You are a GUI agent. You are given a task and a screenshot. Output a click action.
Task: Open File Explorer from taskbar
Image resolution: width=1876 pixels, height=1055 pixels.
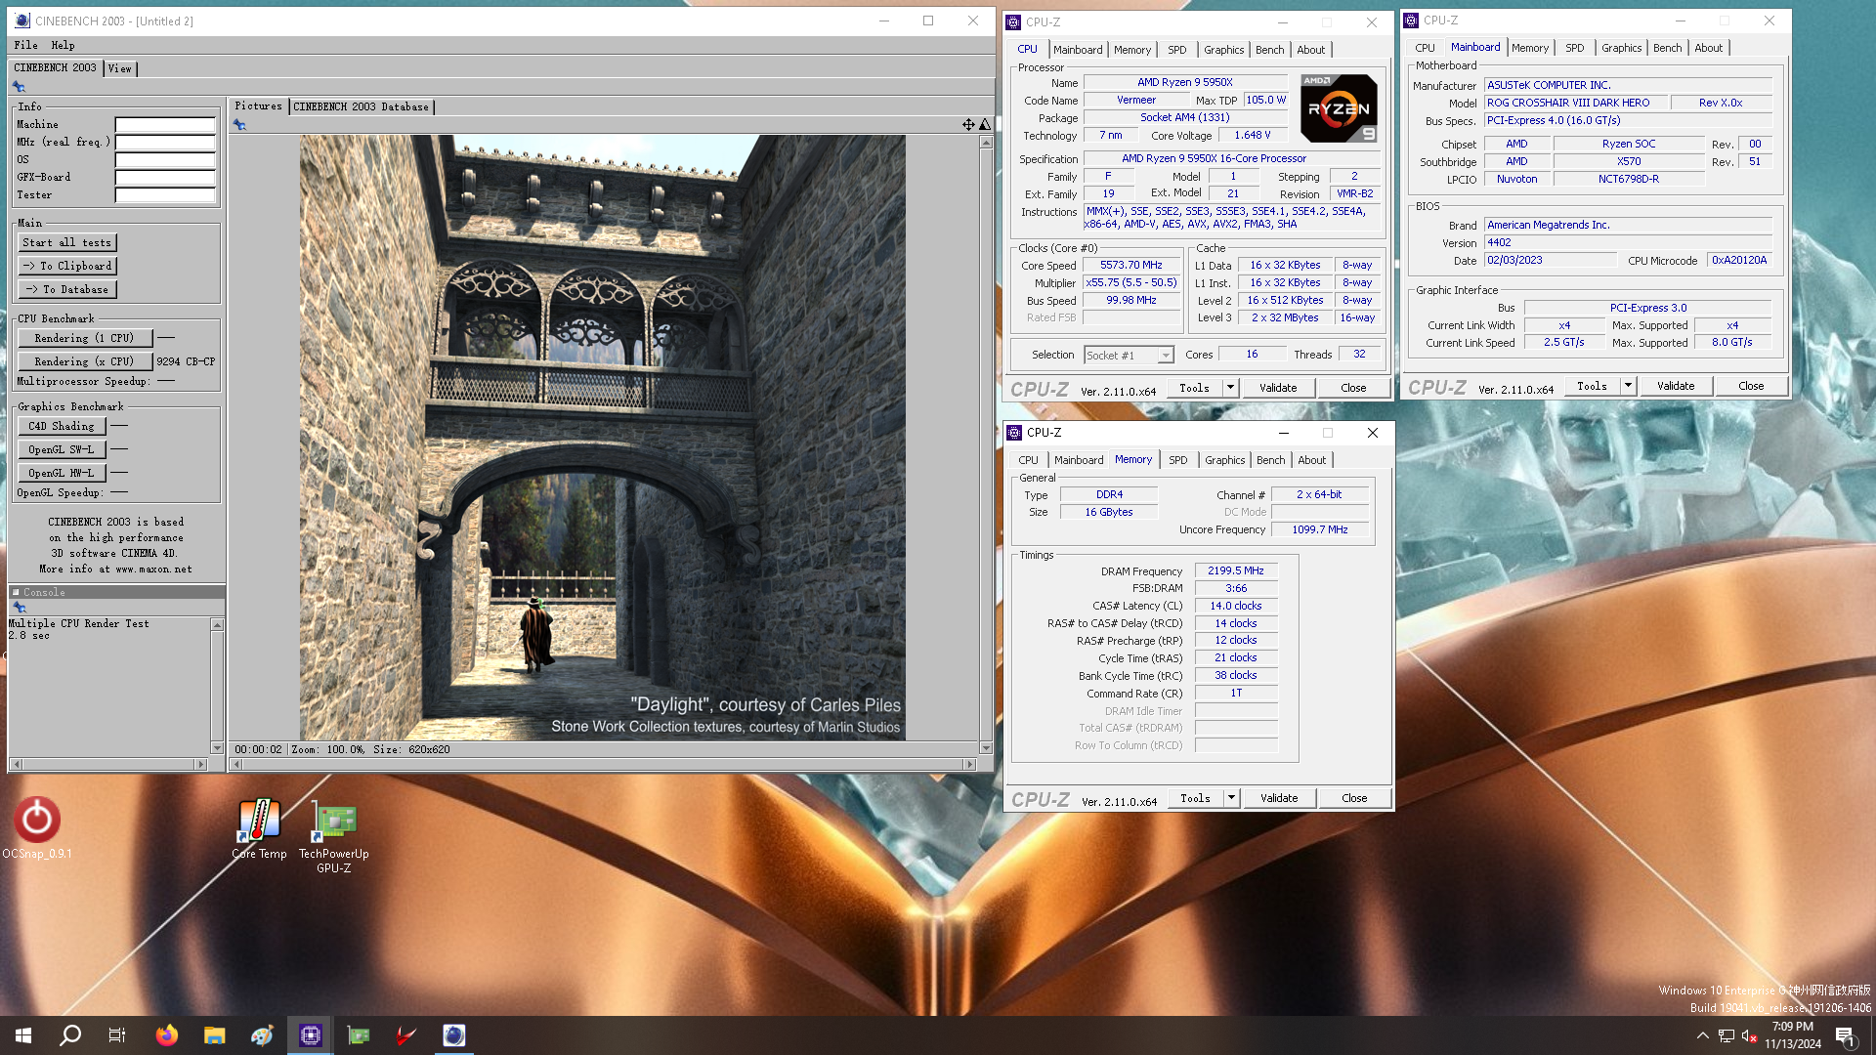pos(215,1035)
